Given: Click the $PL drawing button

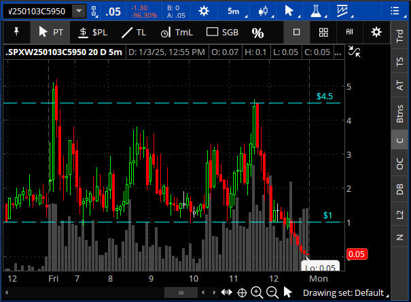Looking at the screenshot, I should tap(92, 33).
